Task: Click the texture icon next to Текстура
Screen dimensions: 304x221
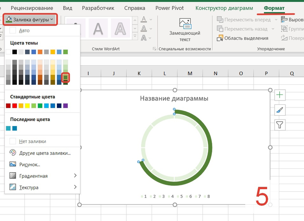Action: tap(13, 187)
